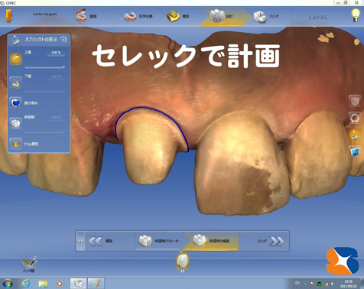The image size is (364, 289).
Task: Collapse the step menu via dots handle
Action: tap(80, 241)
